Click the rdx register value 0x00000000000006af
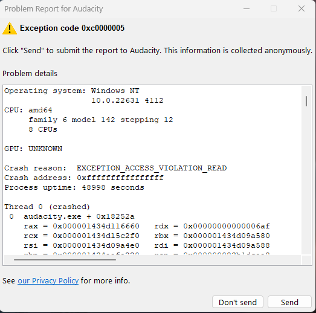Image resolution: width=316 pixels, height=313 pixels. coord(227,226)
